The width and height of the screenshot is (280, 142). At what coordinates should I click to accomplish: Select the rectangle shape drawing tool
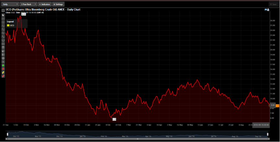(3, 44)
